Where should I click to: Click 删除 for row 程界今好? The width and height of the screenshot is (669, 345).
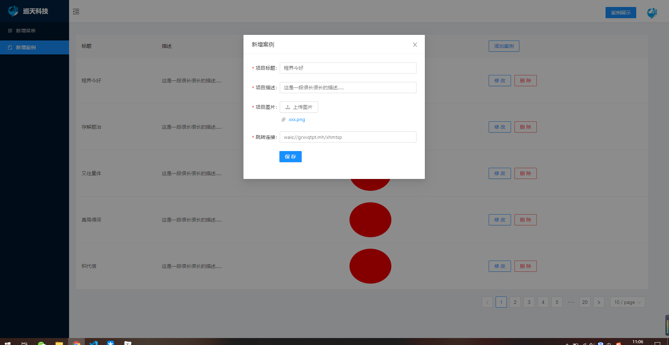coord(525,81)
